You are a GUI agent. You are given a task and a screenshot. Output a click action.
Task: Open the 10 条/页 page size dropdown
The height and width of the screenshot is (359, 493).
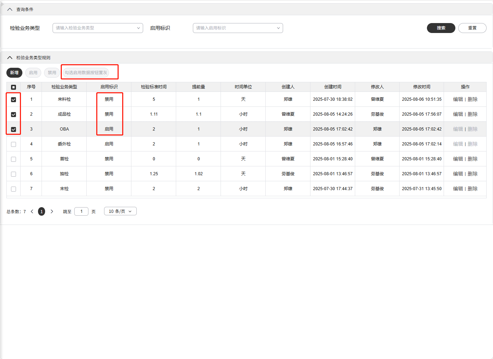click(120, 211)
